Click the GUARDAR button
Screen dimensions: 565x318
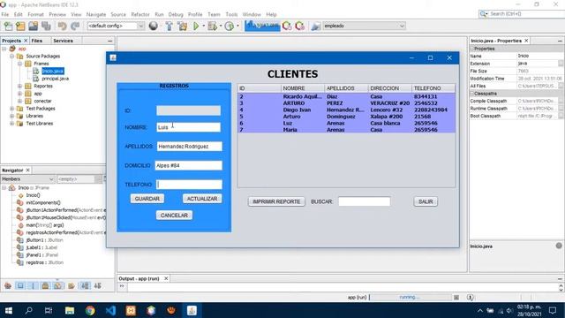pyautogui.click(x=147, y=199)
